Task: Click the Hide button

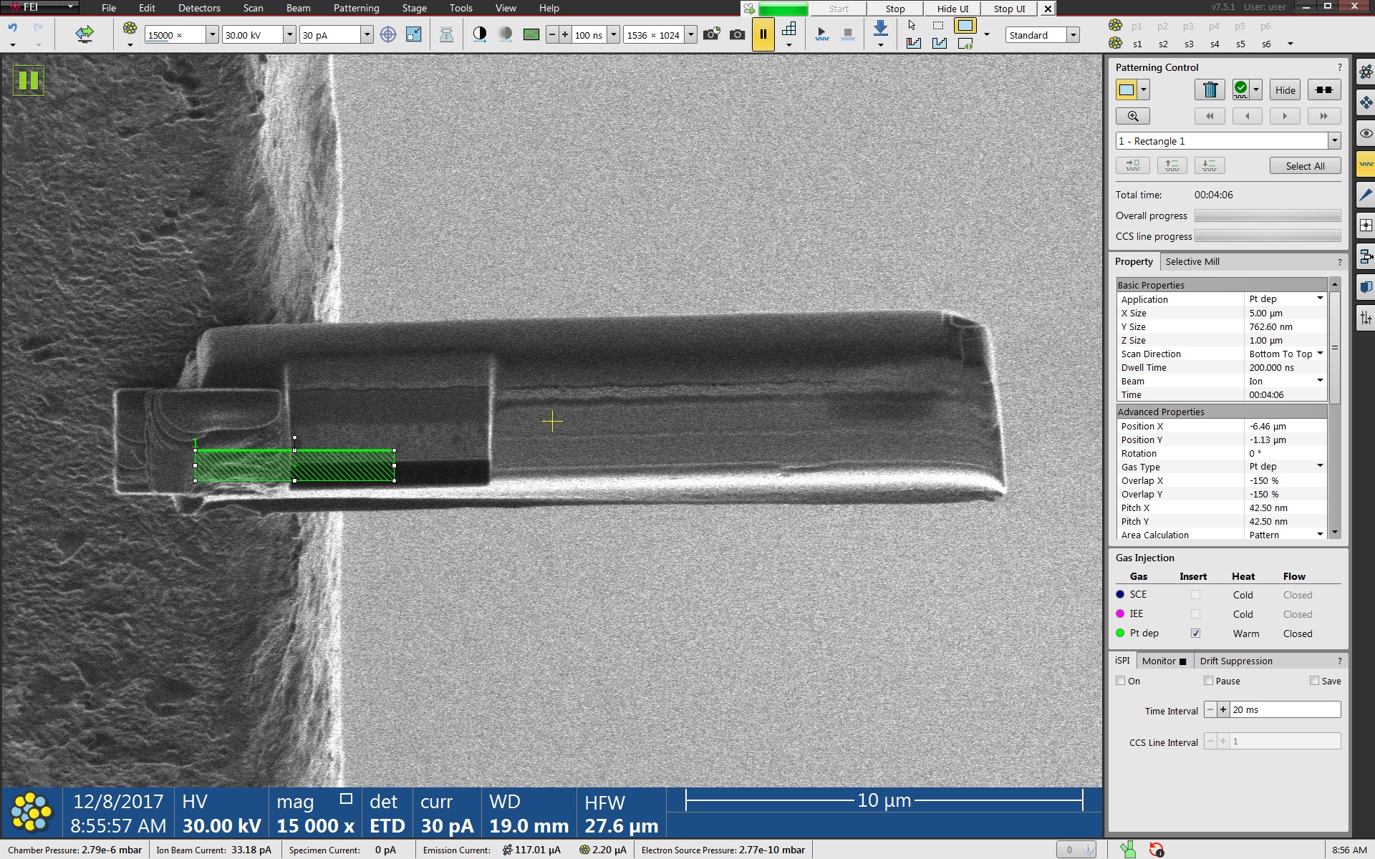Action: coord(1285,89)
